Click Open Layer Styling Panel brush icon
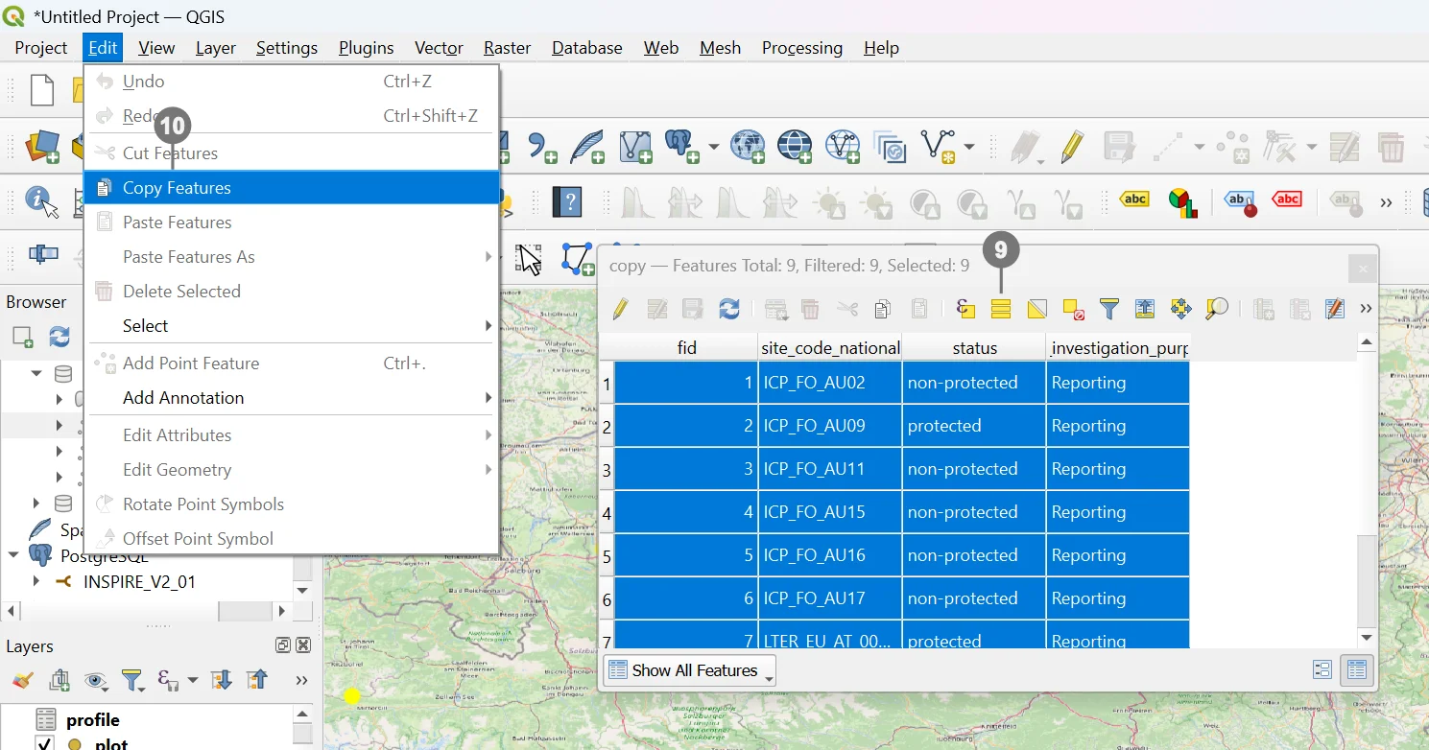The image size is (1429, 750). [x=23, y=681]
